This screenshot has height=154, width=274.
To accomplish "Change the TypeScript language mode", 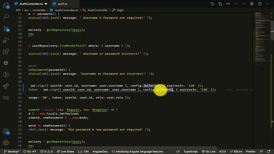I will [x=191, y=151].
